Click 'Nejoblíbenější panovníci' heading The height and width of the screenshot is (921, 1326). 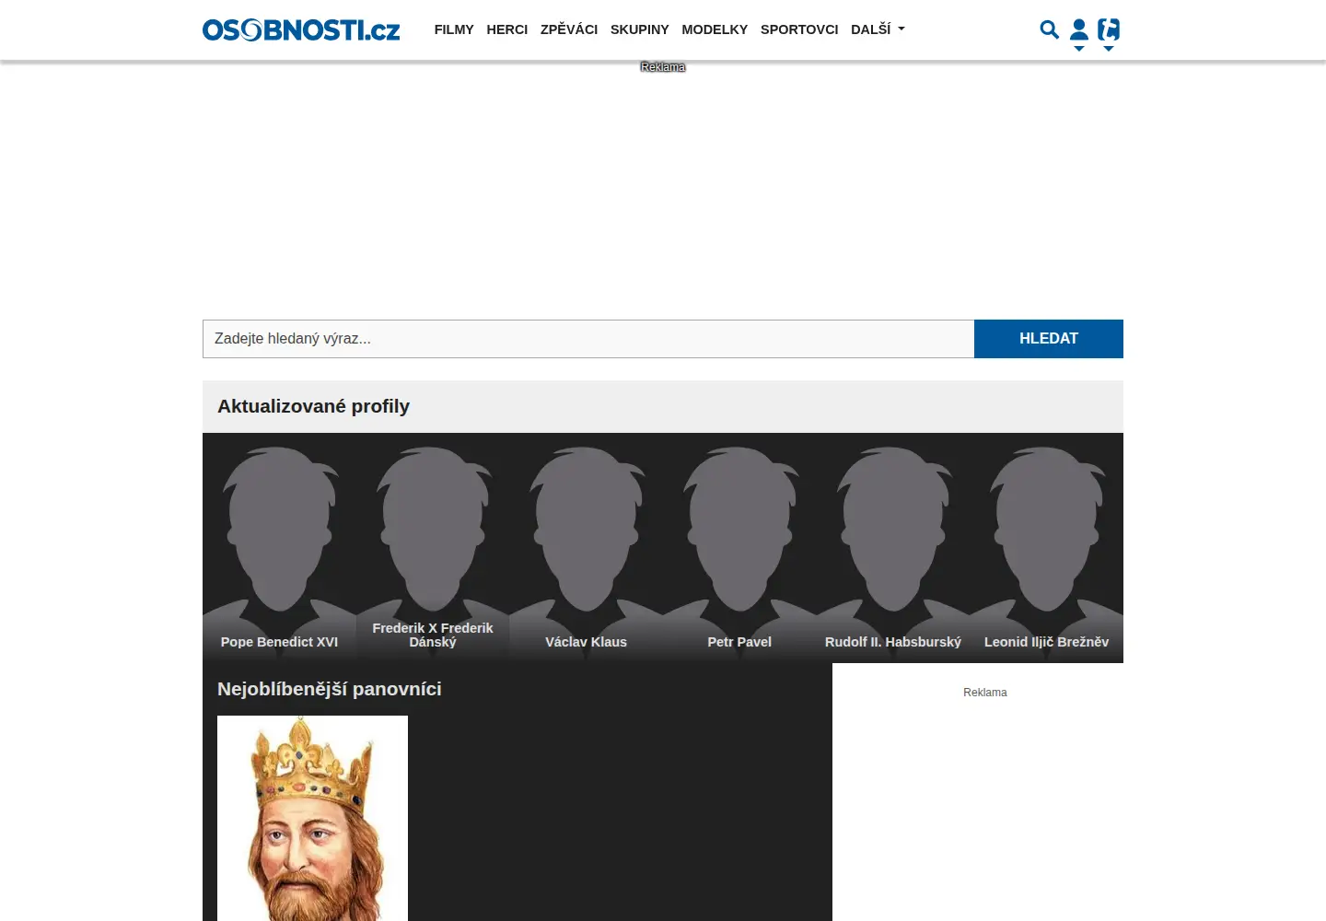(x=330, y=689)
